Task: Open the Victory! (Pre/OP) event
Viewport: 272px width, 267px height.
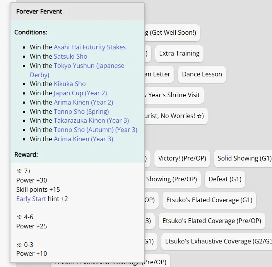Action: (182, 159)
